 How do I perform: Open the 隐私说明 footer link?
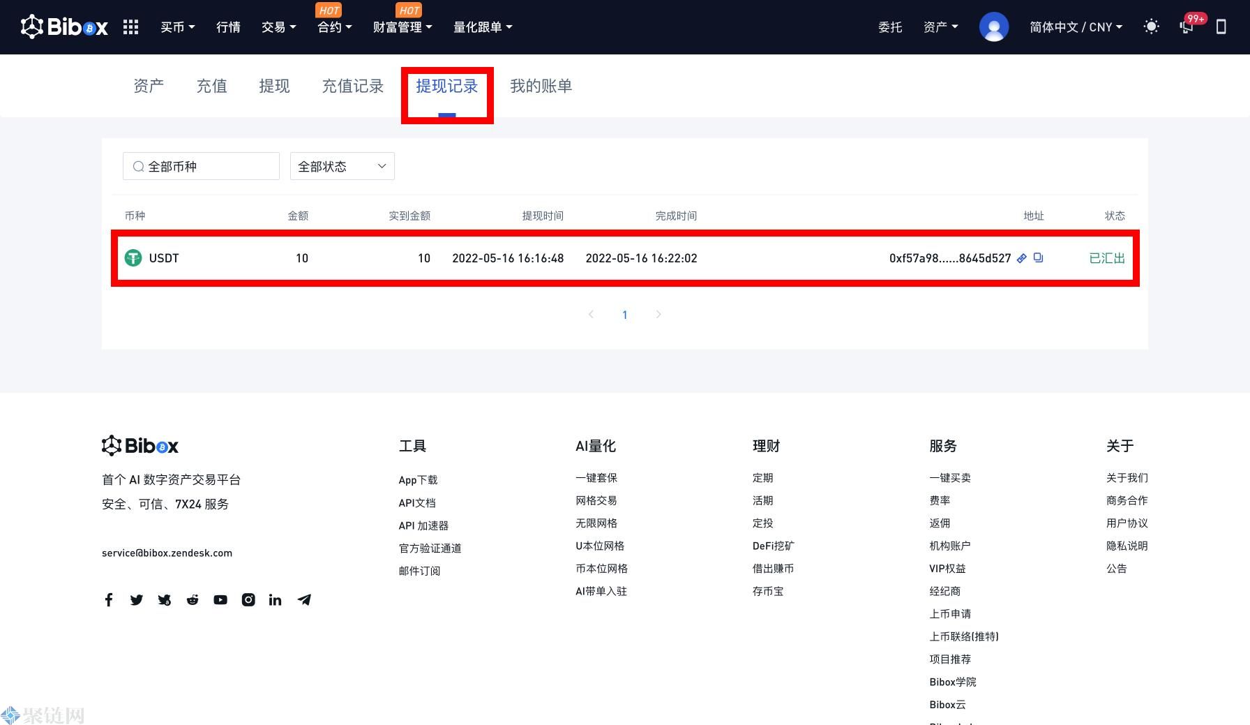pyautogui.click(x=1127, y=546)
